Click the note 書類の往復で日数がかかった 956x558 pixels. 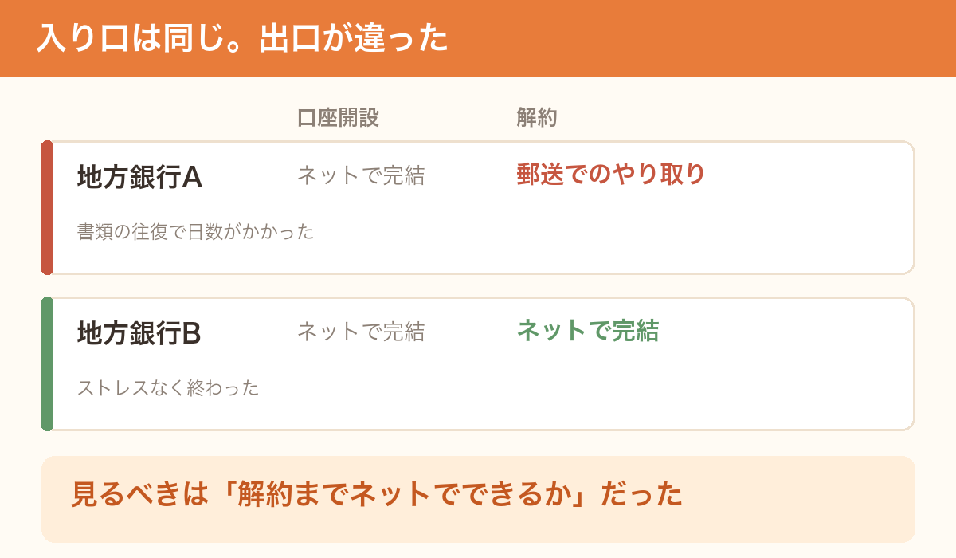click(x=196, y=232)
